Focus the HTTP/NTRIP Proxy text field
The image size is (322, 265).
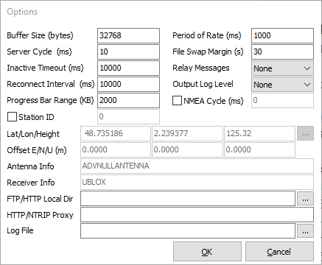(197, 215)
